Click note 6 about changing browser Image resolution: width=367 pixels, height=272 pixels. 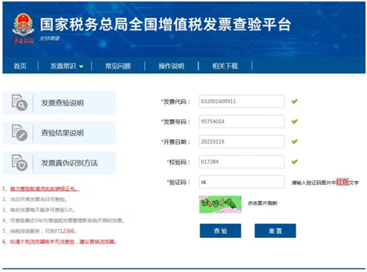click(59, 242)
